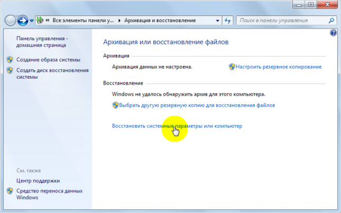Click shield icon beside 'Настроить резервное копирование'
341x213 pixels.
(x=232, y=67)
